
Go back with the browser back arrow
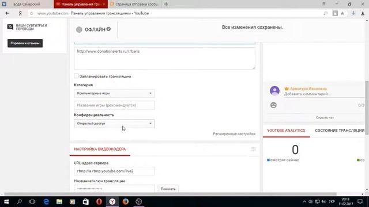point(7,13)
